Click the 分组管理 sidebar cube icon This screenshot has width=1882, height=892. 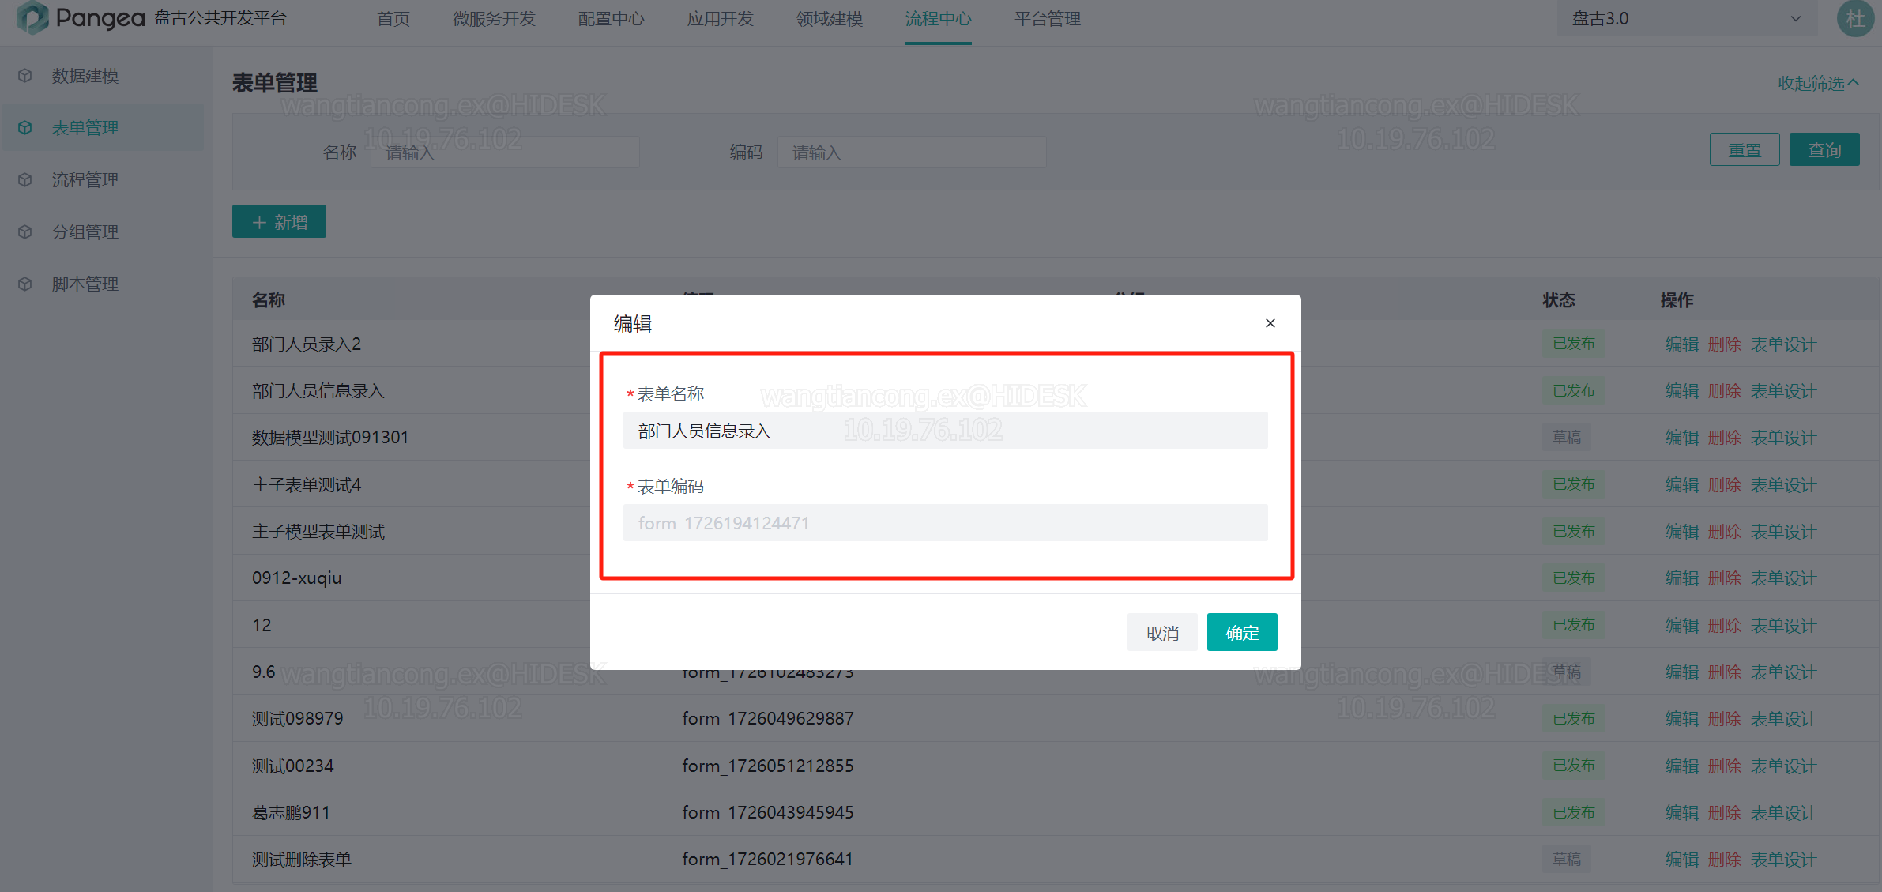[25, 232]
